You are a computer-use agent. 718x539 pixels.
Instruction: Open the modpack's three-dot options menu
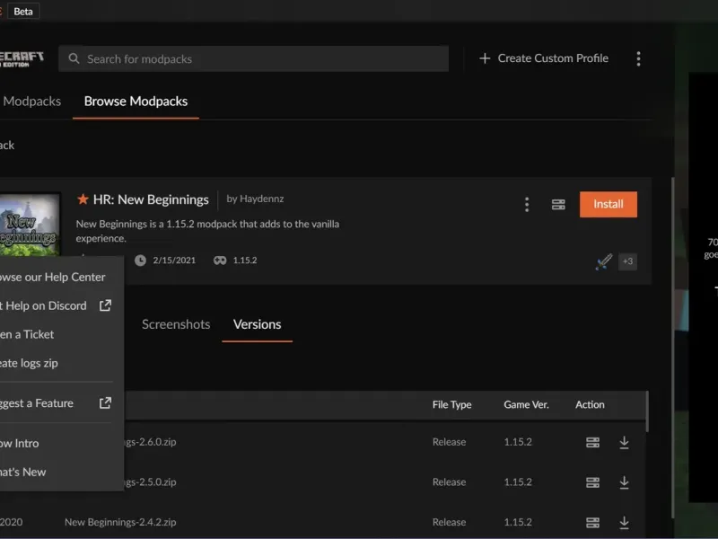click(527, 205)
